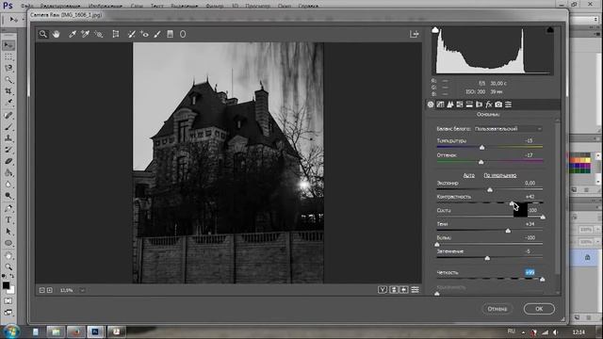This screenshot has width=603, height=339.
Task: Click the Shadows (Тени) slider handle
Action: (508, 231)
